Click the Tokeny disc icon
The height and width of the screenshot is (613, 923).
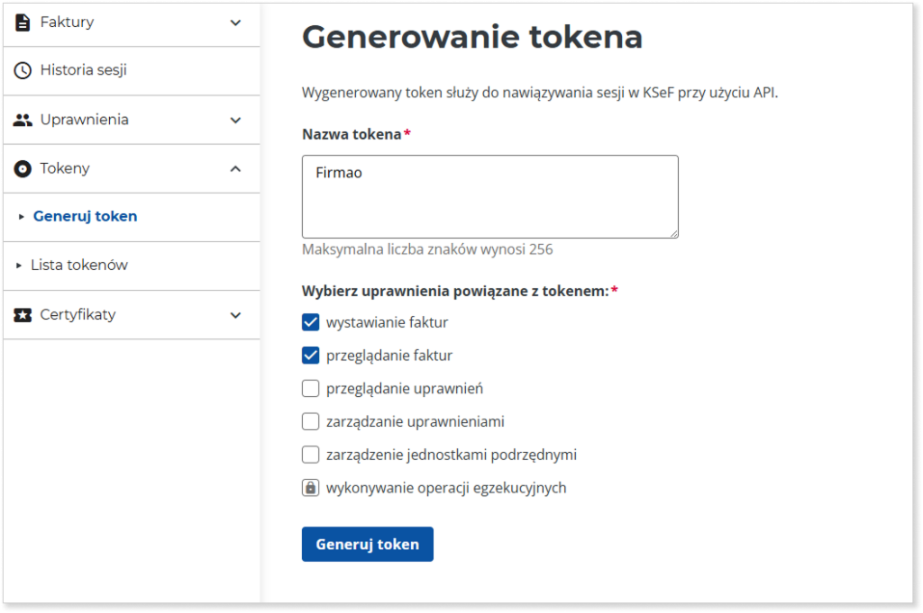tap(23, 168)
